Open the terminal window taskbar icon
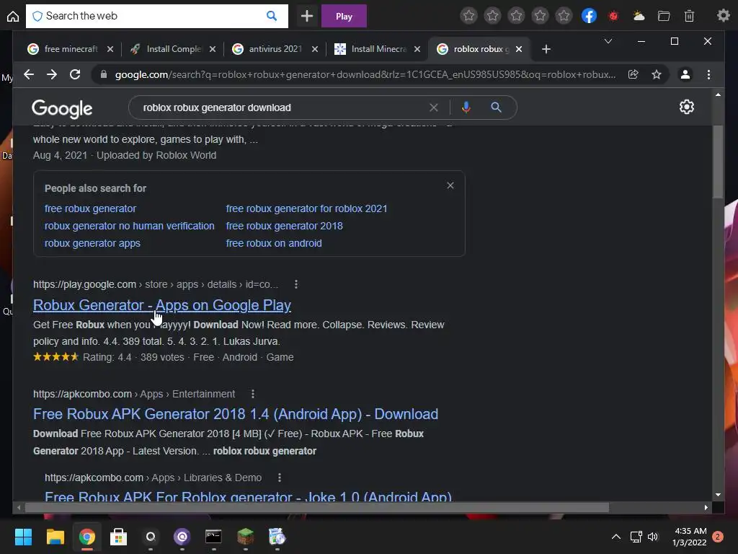The image size is (738, 554). point(213,537)
